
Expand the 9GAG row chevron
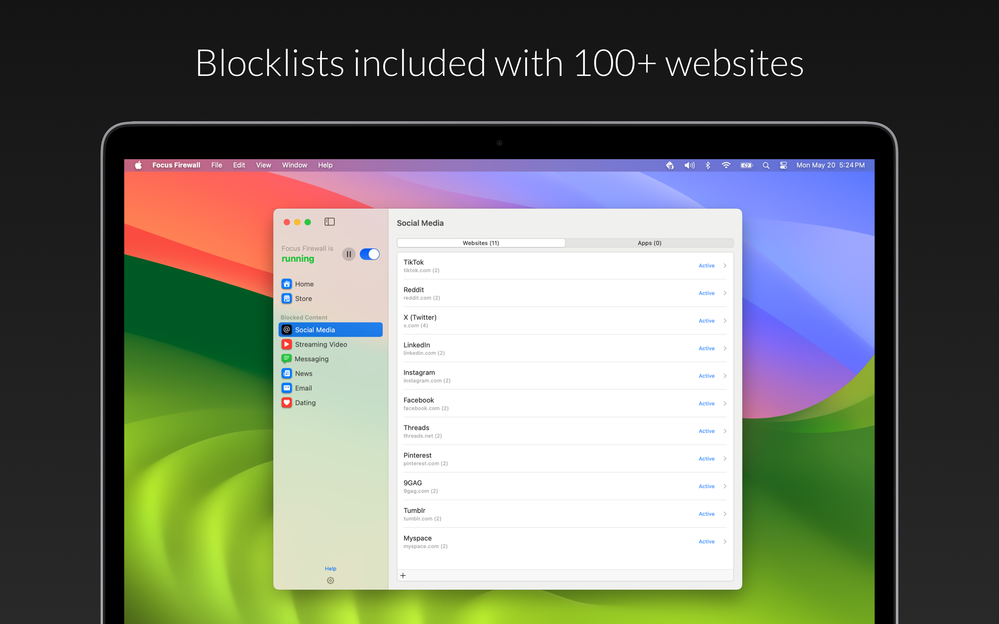725,486
